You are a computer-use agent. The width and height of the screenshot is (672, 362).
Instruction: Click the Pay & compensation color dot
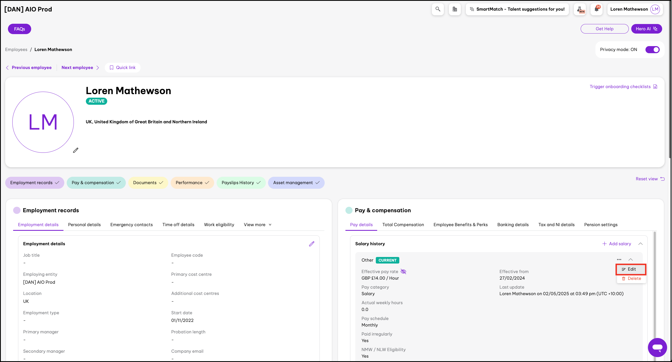tap(349, 210)
